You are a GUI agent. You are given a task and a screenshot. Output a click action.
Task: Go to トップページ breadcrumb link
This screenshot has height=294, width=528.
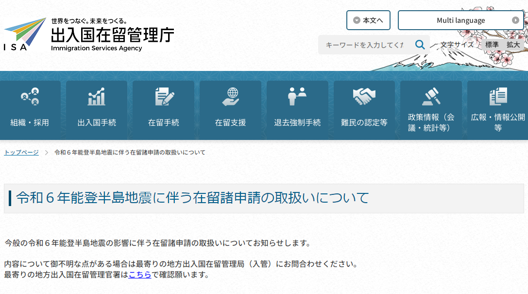[x=21, y=153]
